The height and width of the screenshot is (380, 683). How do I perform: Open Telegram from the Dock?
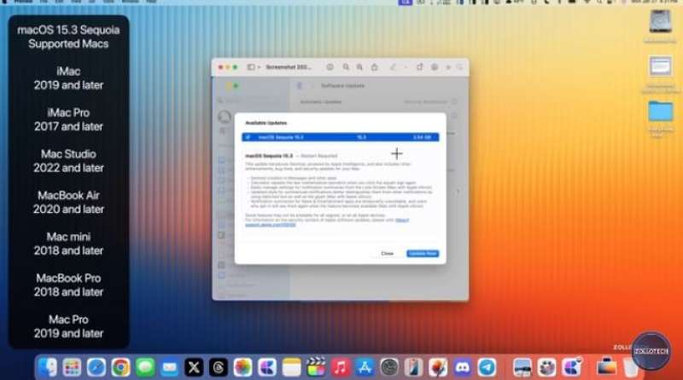click(487, 368)
